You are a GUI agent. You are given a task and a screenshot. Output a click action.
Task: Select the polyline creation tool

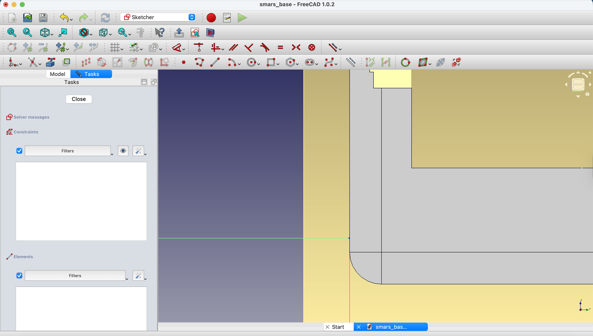coord(199,62)
